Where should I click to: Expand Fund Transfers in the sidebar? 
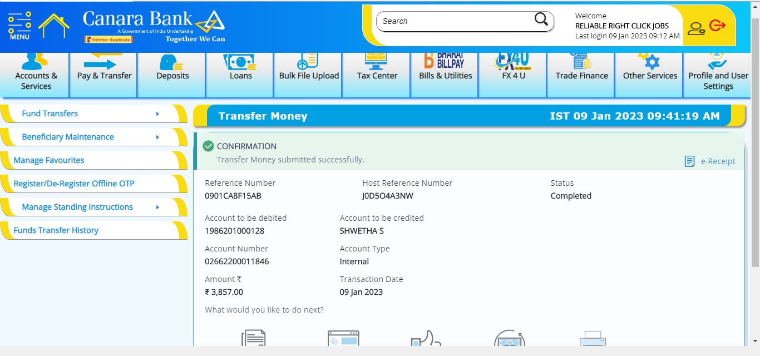93,113
